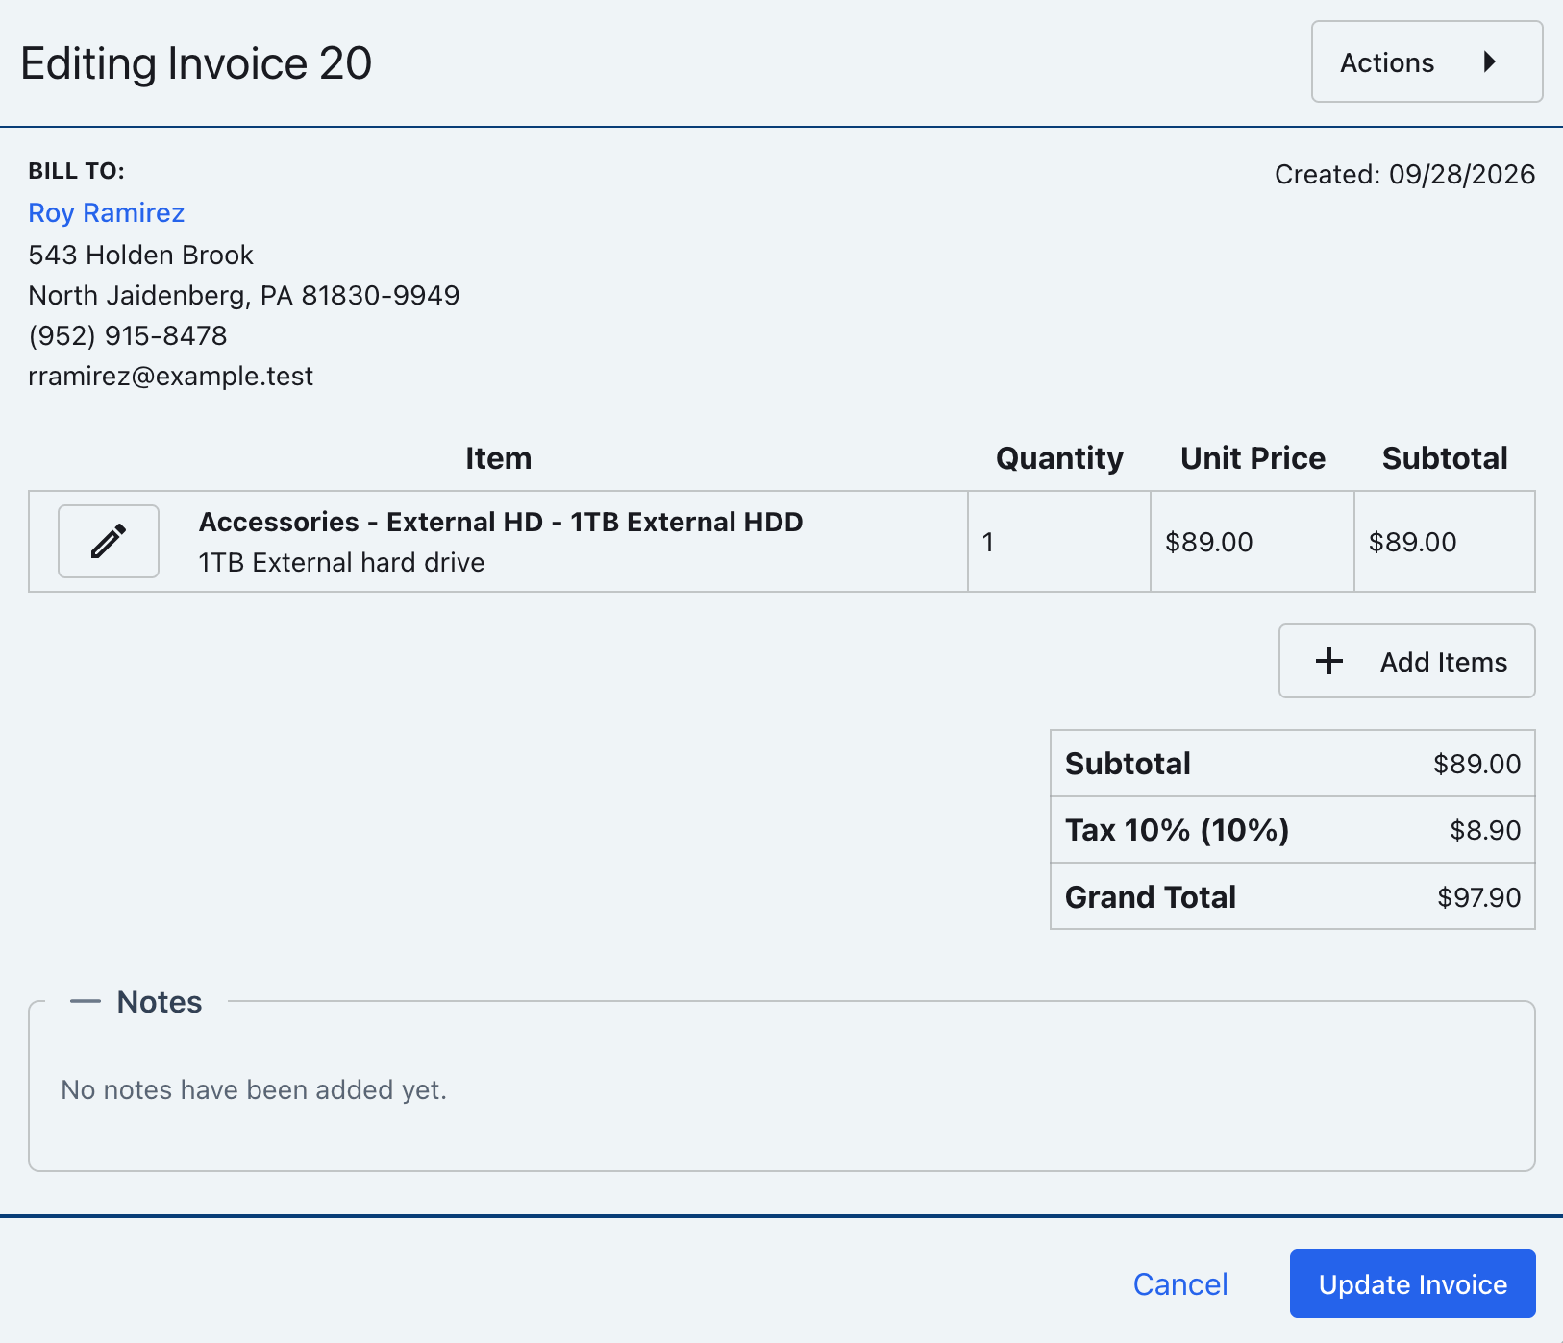Click the pencil edit icon for 1TB External HDD
The image size is (1563, 1343).
109,541
